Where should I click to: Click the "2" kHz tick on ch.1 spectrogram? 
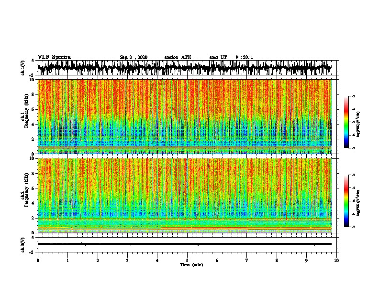tap(33, 139)
